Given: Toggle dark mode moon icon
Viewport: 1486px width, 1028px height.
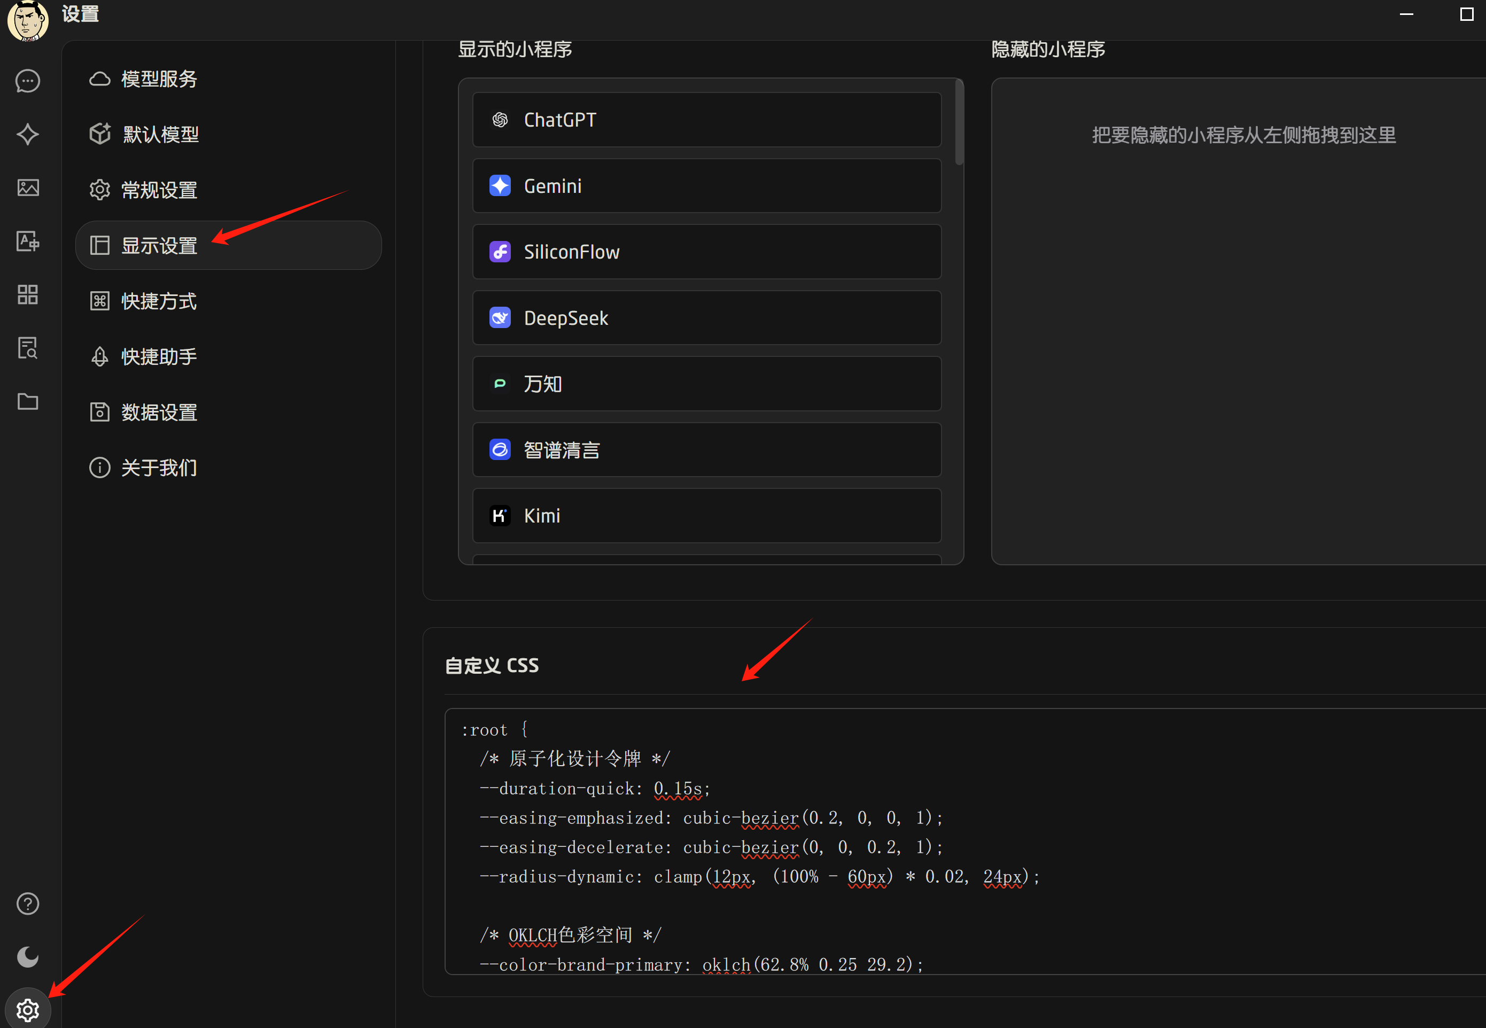Looking at the screenshot, I should pyautogui.click(x=28, y=957).
